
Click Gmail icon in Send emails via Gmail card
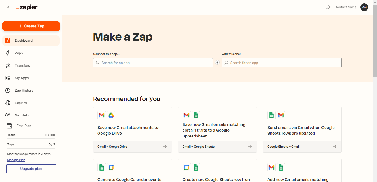281,115
